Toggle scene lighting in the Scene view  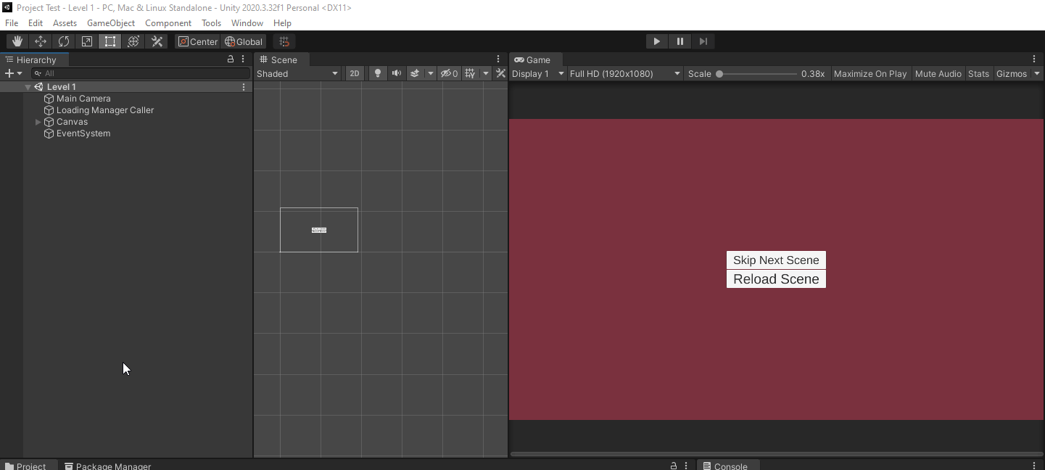[377, 73]
